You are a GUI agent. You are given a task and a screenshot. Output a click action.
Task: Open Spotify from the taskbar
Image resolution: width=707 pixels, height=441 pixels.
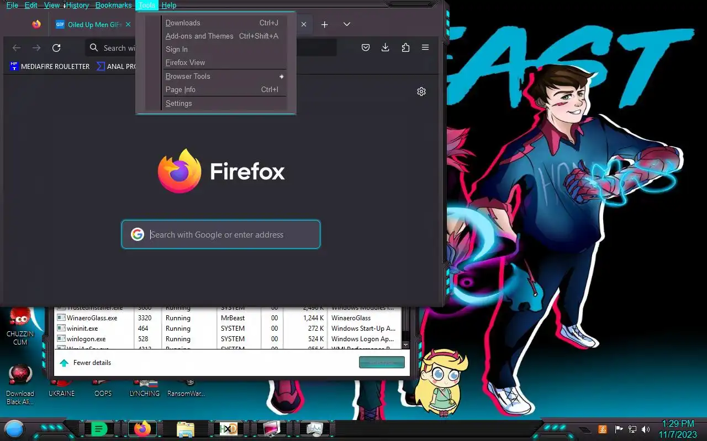pos(99,428)
